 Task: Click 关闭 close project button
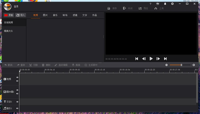[x=128, y=8]
